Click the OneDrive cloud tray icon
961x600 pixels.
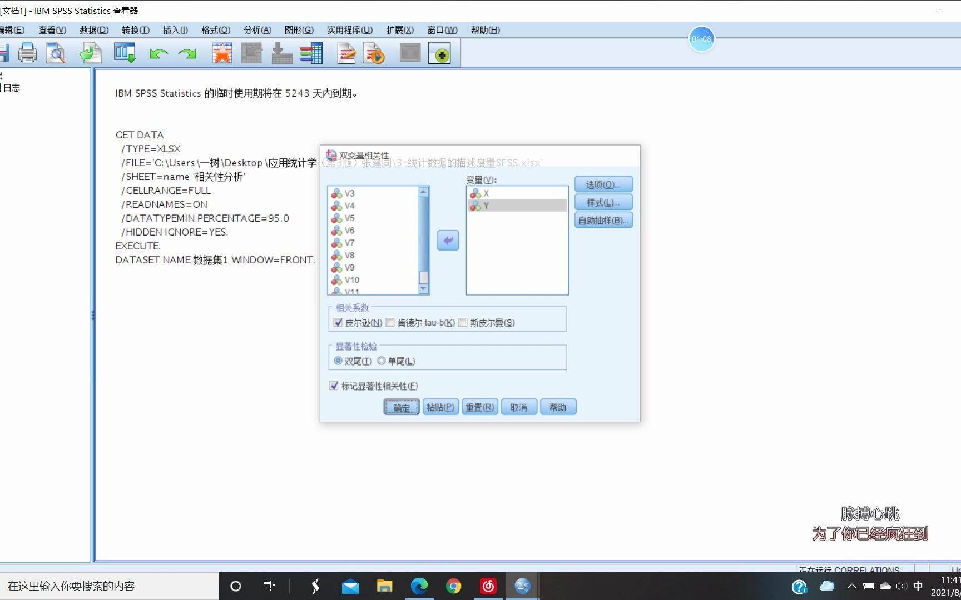(885, 586)
